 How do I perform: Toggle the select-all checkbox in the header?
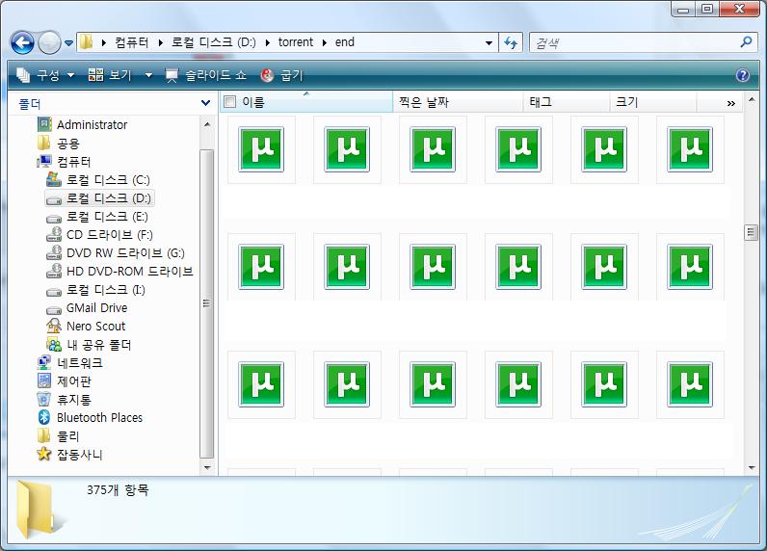[x=229, y=102]
